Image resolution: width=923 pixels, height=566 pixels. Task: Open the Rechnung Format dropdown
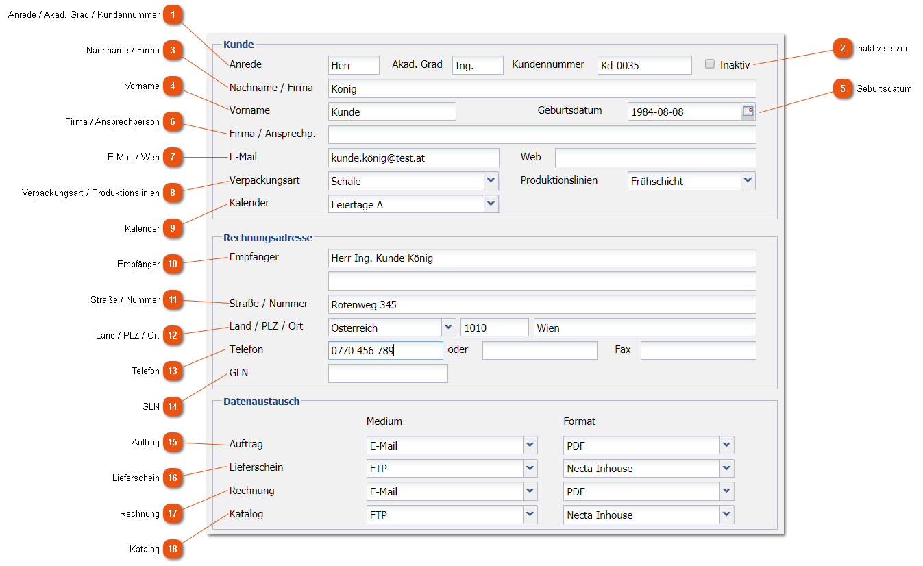[x=726, y=491]
